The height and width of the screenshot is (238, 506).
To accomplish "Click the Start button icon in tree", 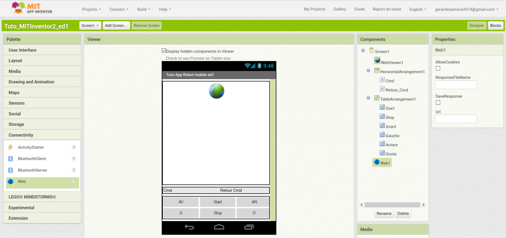I will tap(382, 107).
